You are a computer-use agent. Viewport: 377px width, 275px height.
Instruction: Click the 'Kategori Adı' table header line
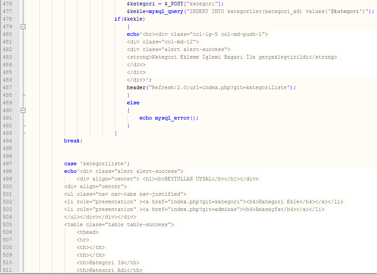pos(109,270)
